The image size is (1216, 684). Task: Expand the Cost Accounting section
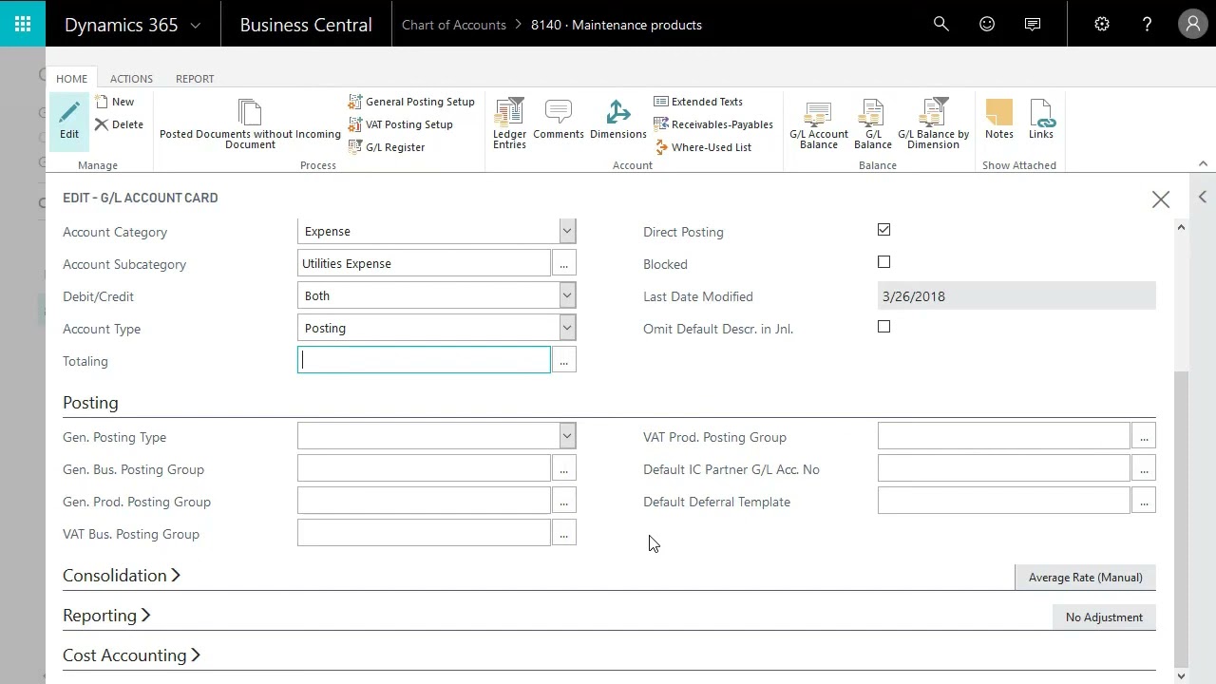[131, 655]
